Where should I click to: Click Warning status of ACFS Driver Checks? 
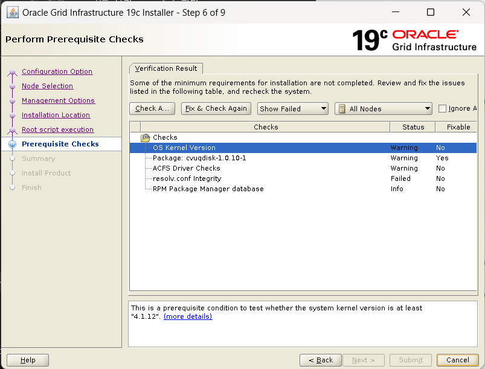click(404, 168)
